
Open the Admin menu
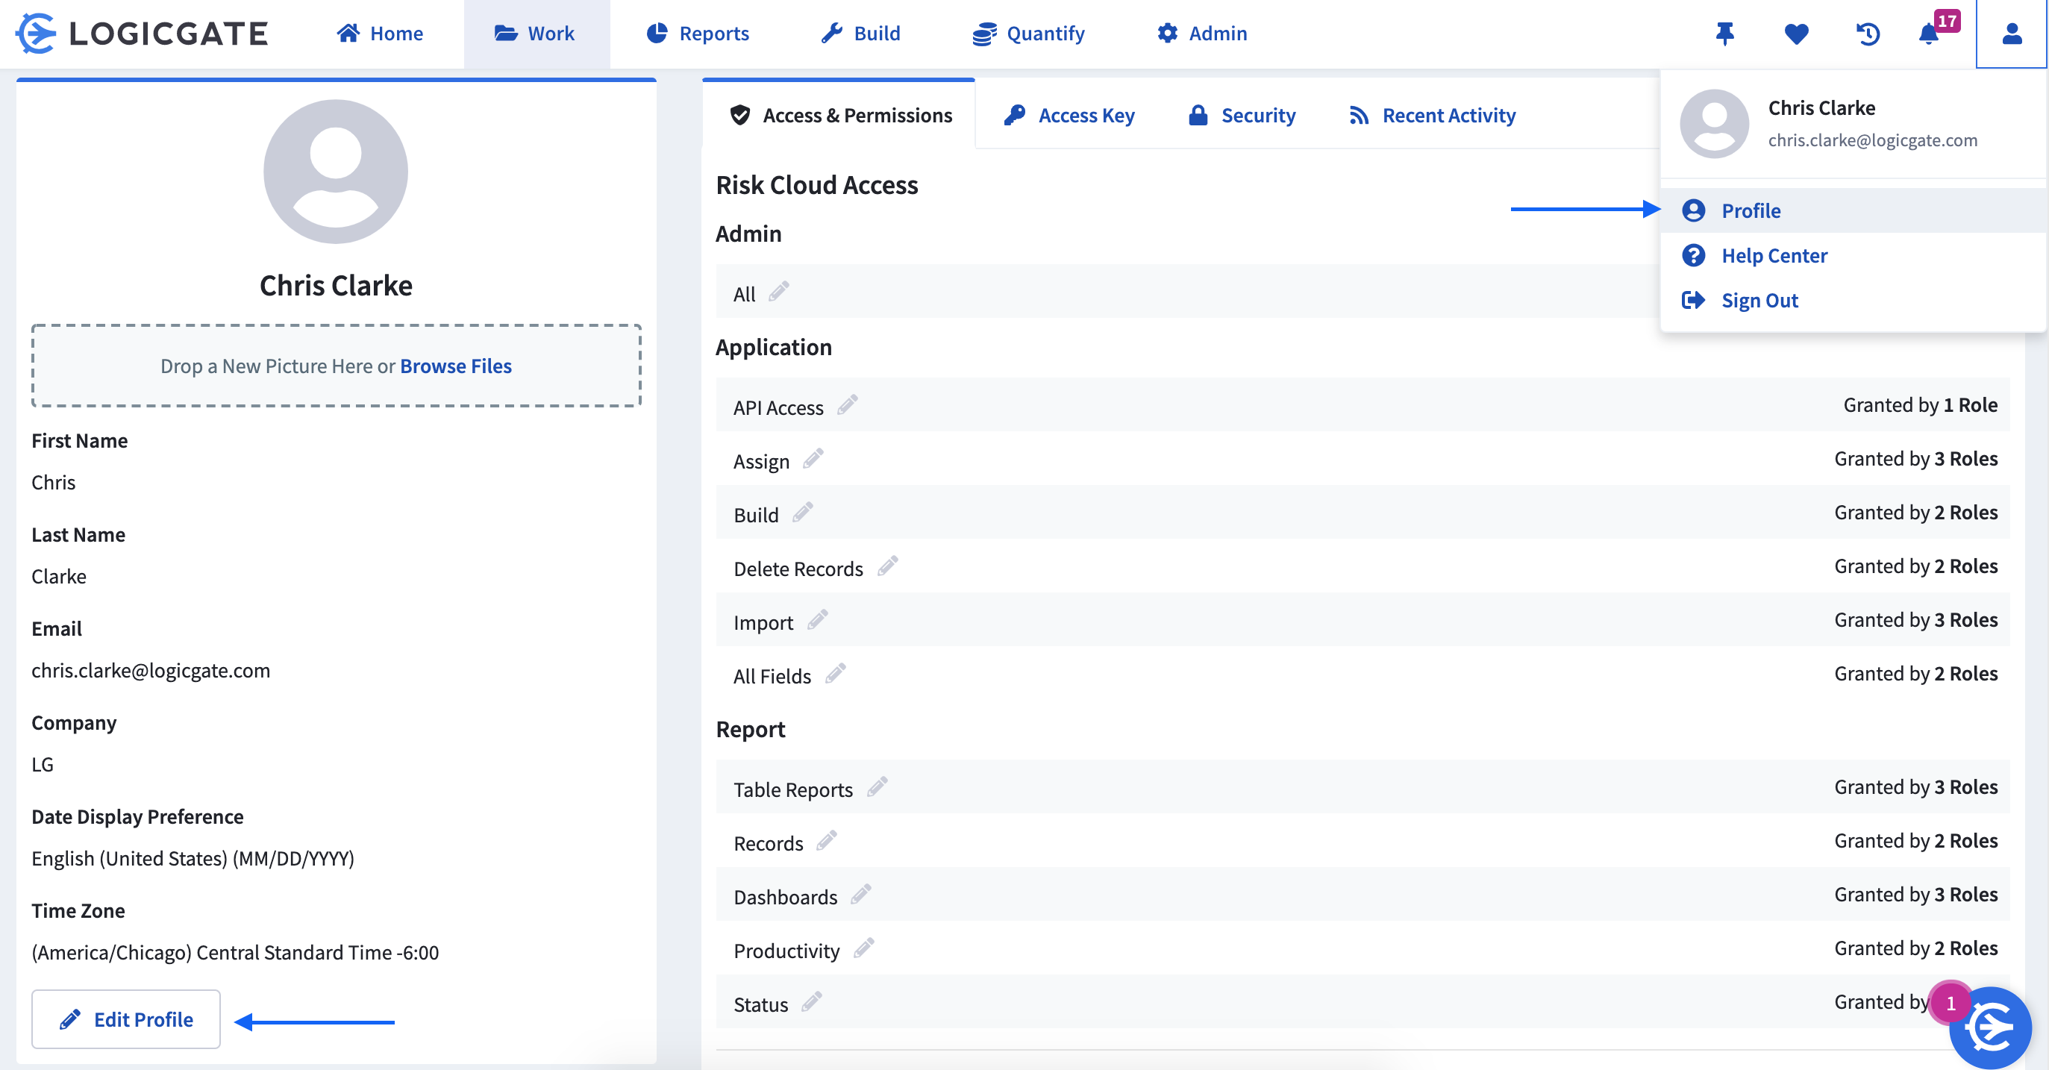pyautogui.click(x=1203, y=34)
